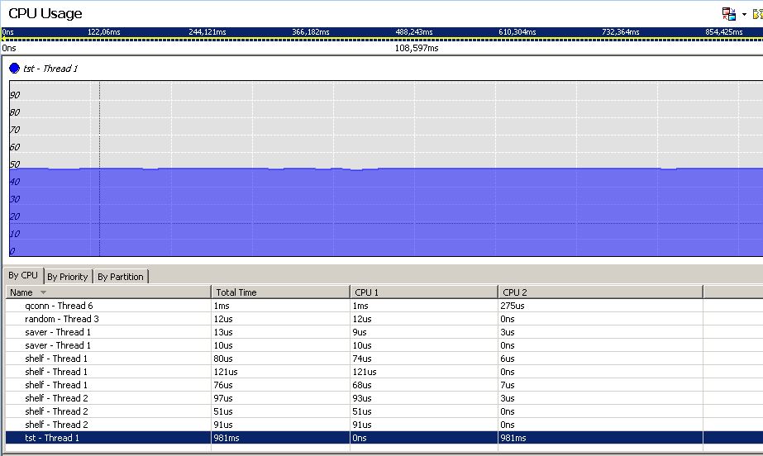763x456 pixels.
Task: Click the 122,06ms mark on the timeline ruler
Action: click(103, 32)
